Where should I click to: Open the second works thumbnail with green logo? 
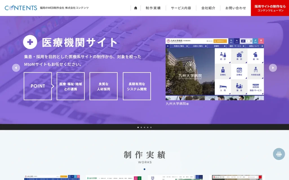pos(114,177)
